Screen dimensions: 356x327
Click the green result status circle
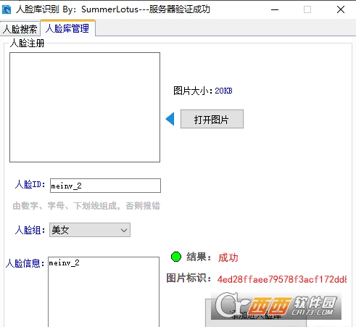[x=176, y=257]
